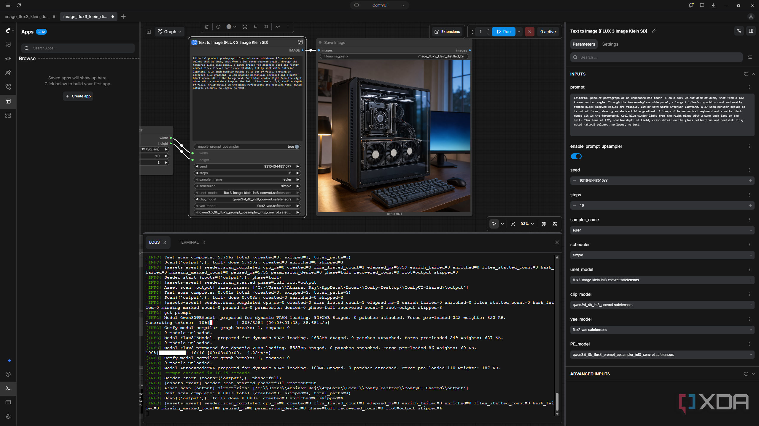This screenshot has height=426, width=759.
Task: Open the model library sidebar icon
Action: [8, 73]
